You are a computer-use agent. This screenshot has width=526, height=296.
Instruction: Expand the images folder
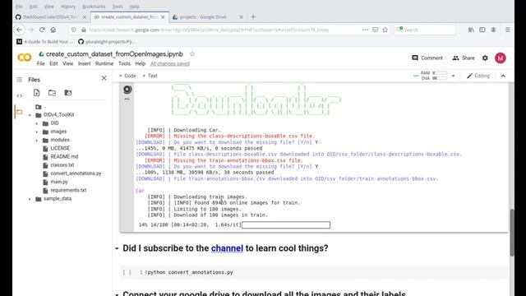coord(37,132)
